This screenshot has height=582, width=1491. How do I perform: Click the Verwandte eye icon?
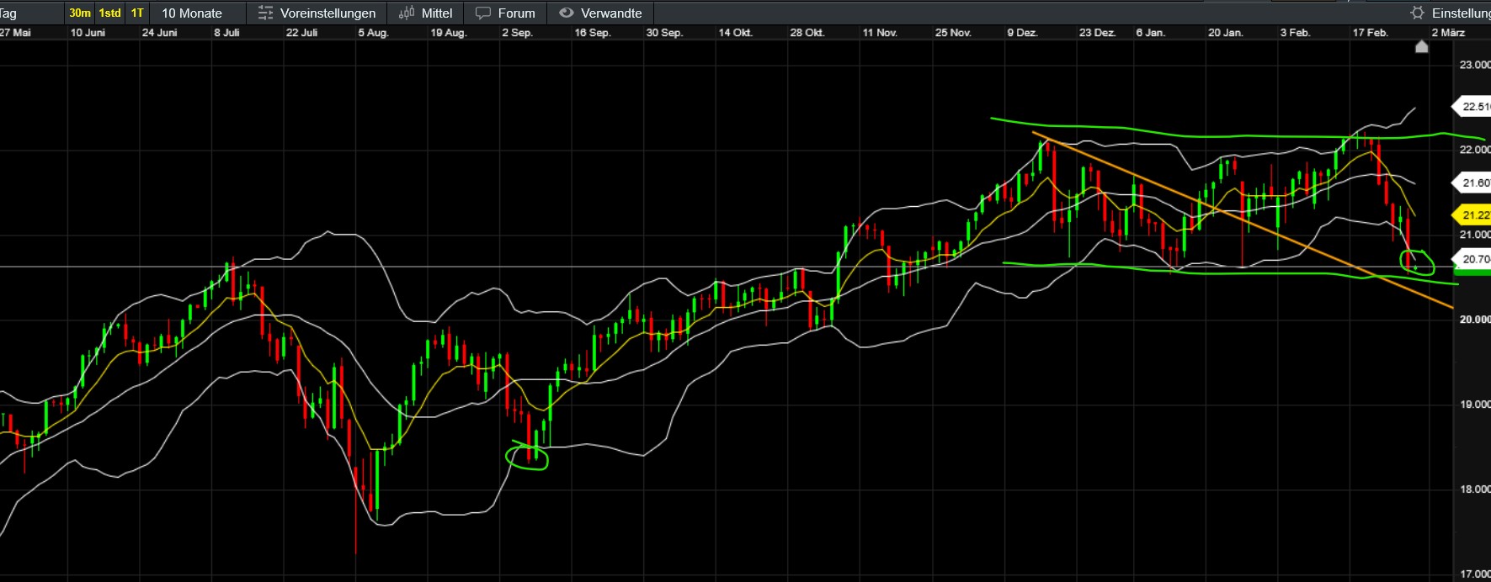coord(567,13)
